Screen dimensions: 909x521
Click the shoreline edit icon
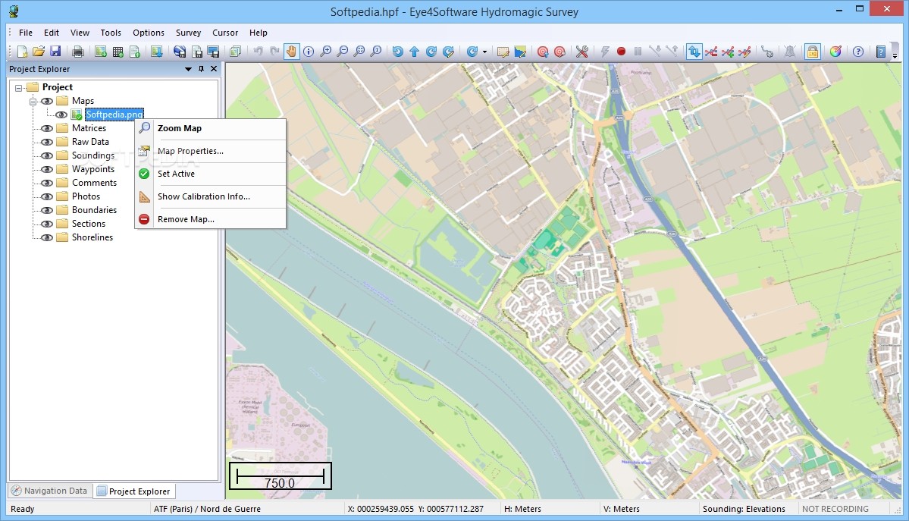point(520,52)
